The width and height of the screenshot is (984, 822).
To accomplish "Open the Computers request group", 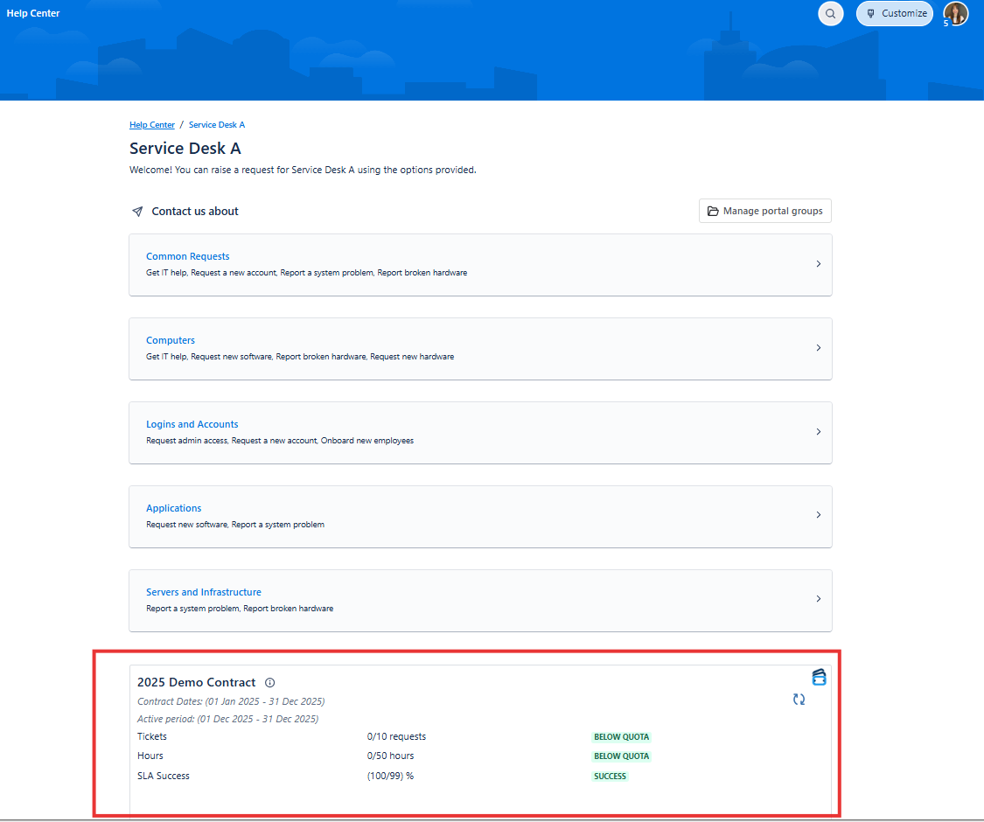I will (171, 340).
